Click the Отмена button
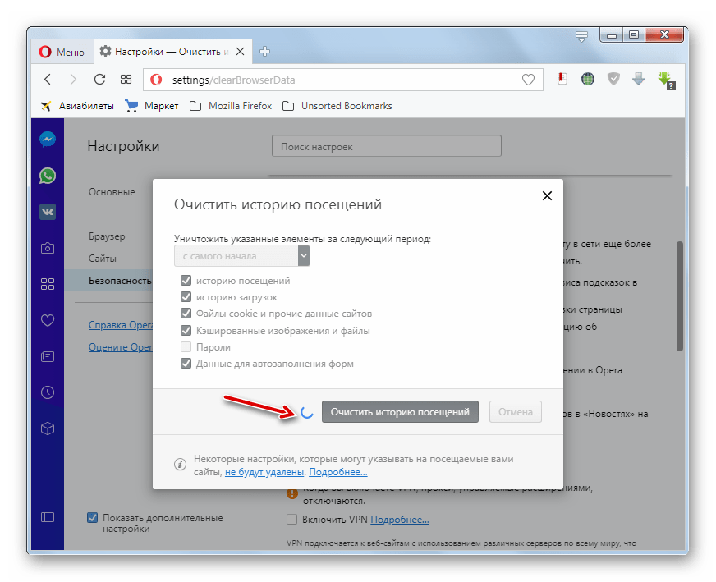Viewport: 716px width, 582px height. [516, 412]
